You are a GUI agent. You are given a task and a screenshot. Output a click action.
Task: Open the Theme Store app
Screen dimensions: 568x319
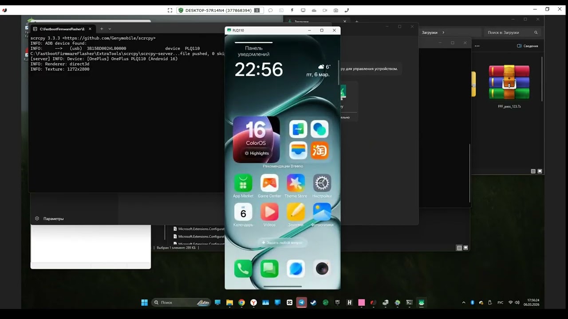point(296,183)
